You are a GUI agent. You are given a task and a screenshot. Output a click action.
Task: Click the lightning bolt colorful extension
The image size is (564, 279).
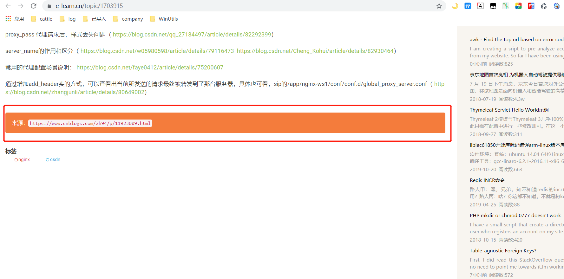pos(518,6)
